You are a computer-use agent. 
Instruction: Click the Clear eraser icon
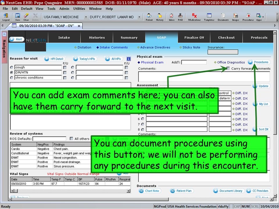tap(26, 17)
